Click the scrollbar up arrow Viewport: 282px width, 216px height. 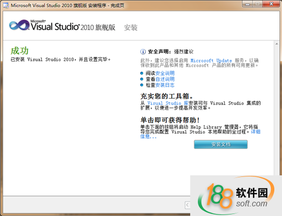coord(276,44)
